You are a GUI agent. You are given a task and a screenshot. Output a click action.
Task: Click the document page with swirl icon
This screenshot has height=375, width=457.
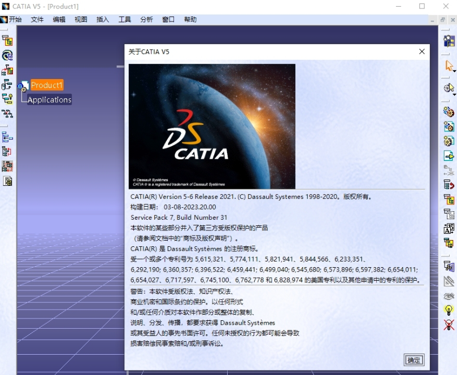point(7,181)
